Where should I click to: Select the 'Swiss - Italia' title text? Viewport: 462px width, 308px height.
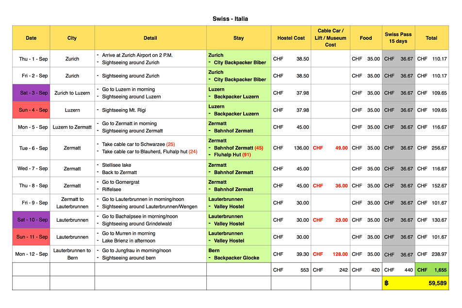point(230,19)
